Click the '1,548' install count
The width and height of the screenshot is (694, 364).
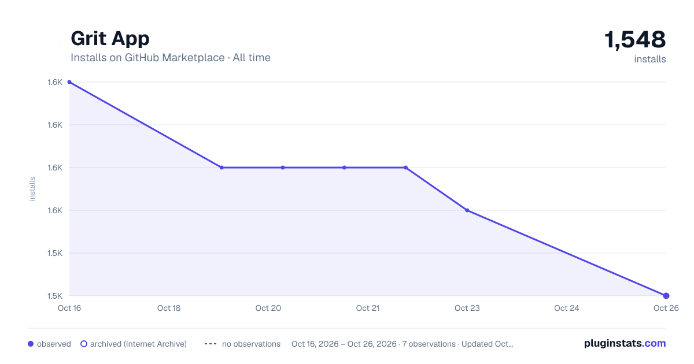(635, 39)
